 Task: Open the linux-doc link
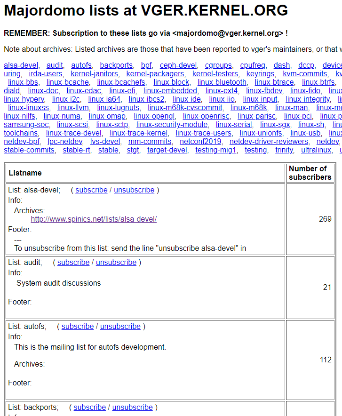43,91
